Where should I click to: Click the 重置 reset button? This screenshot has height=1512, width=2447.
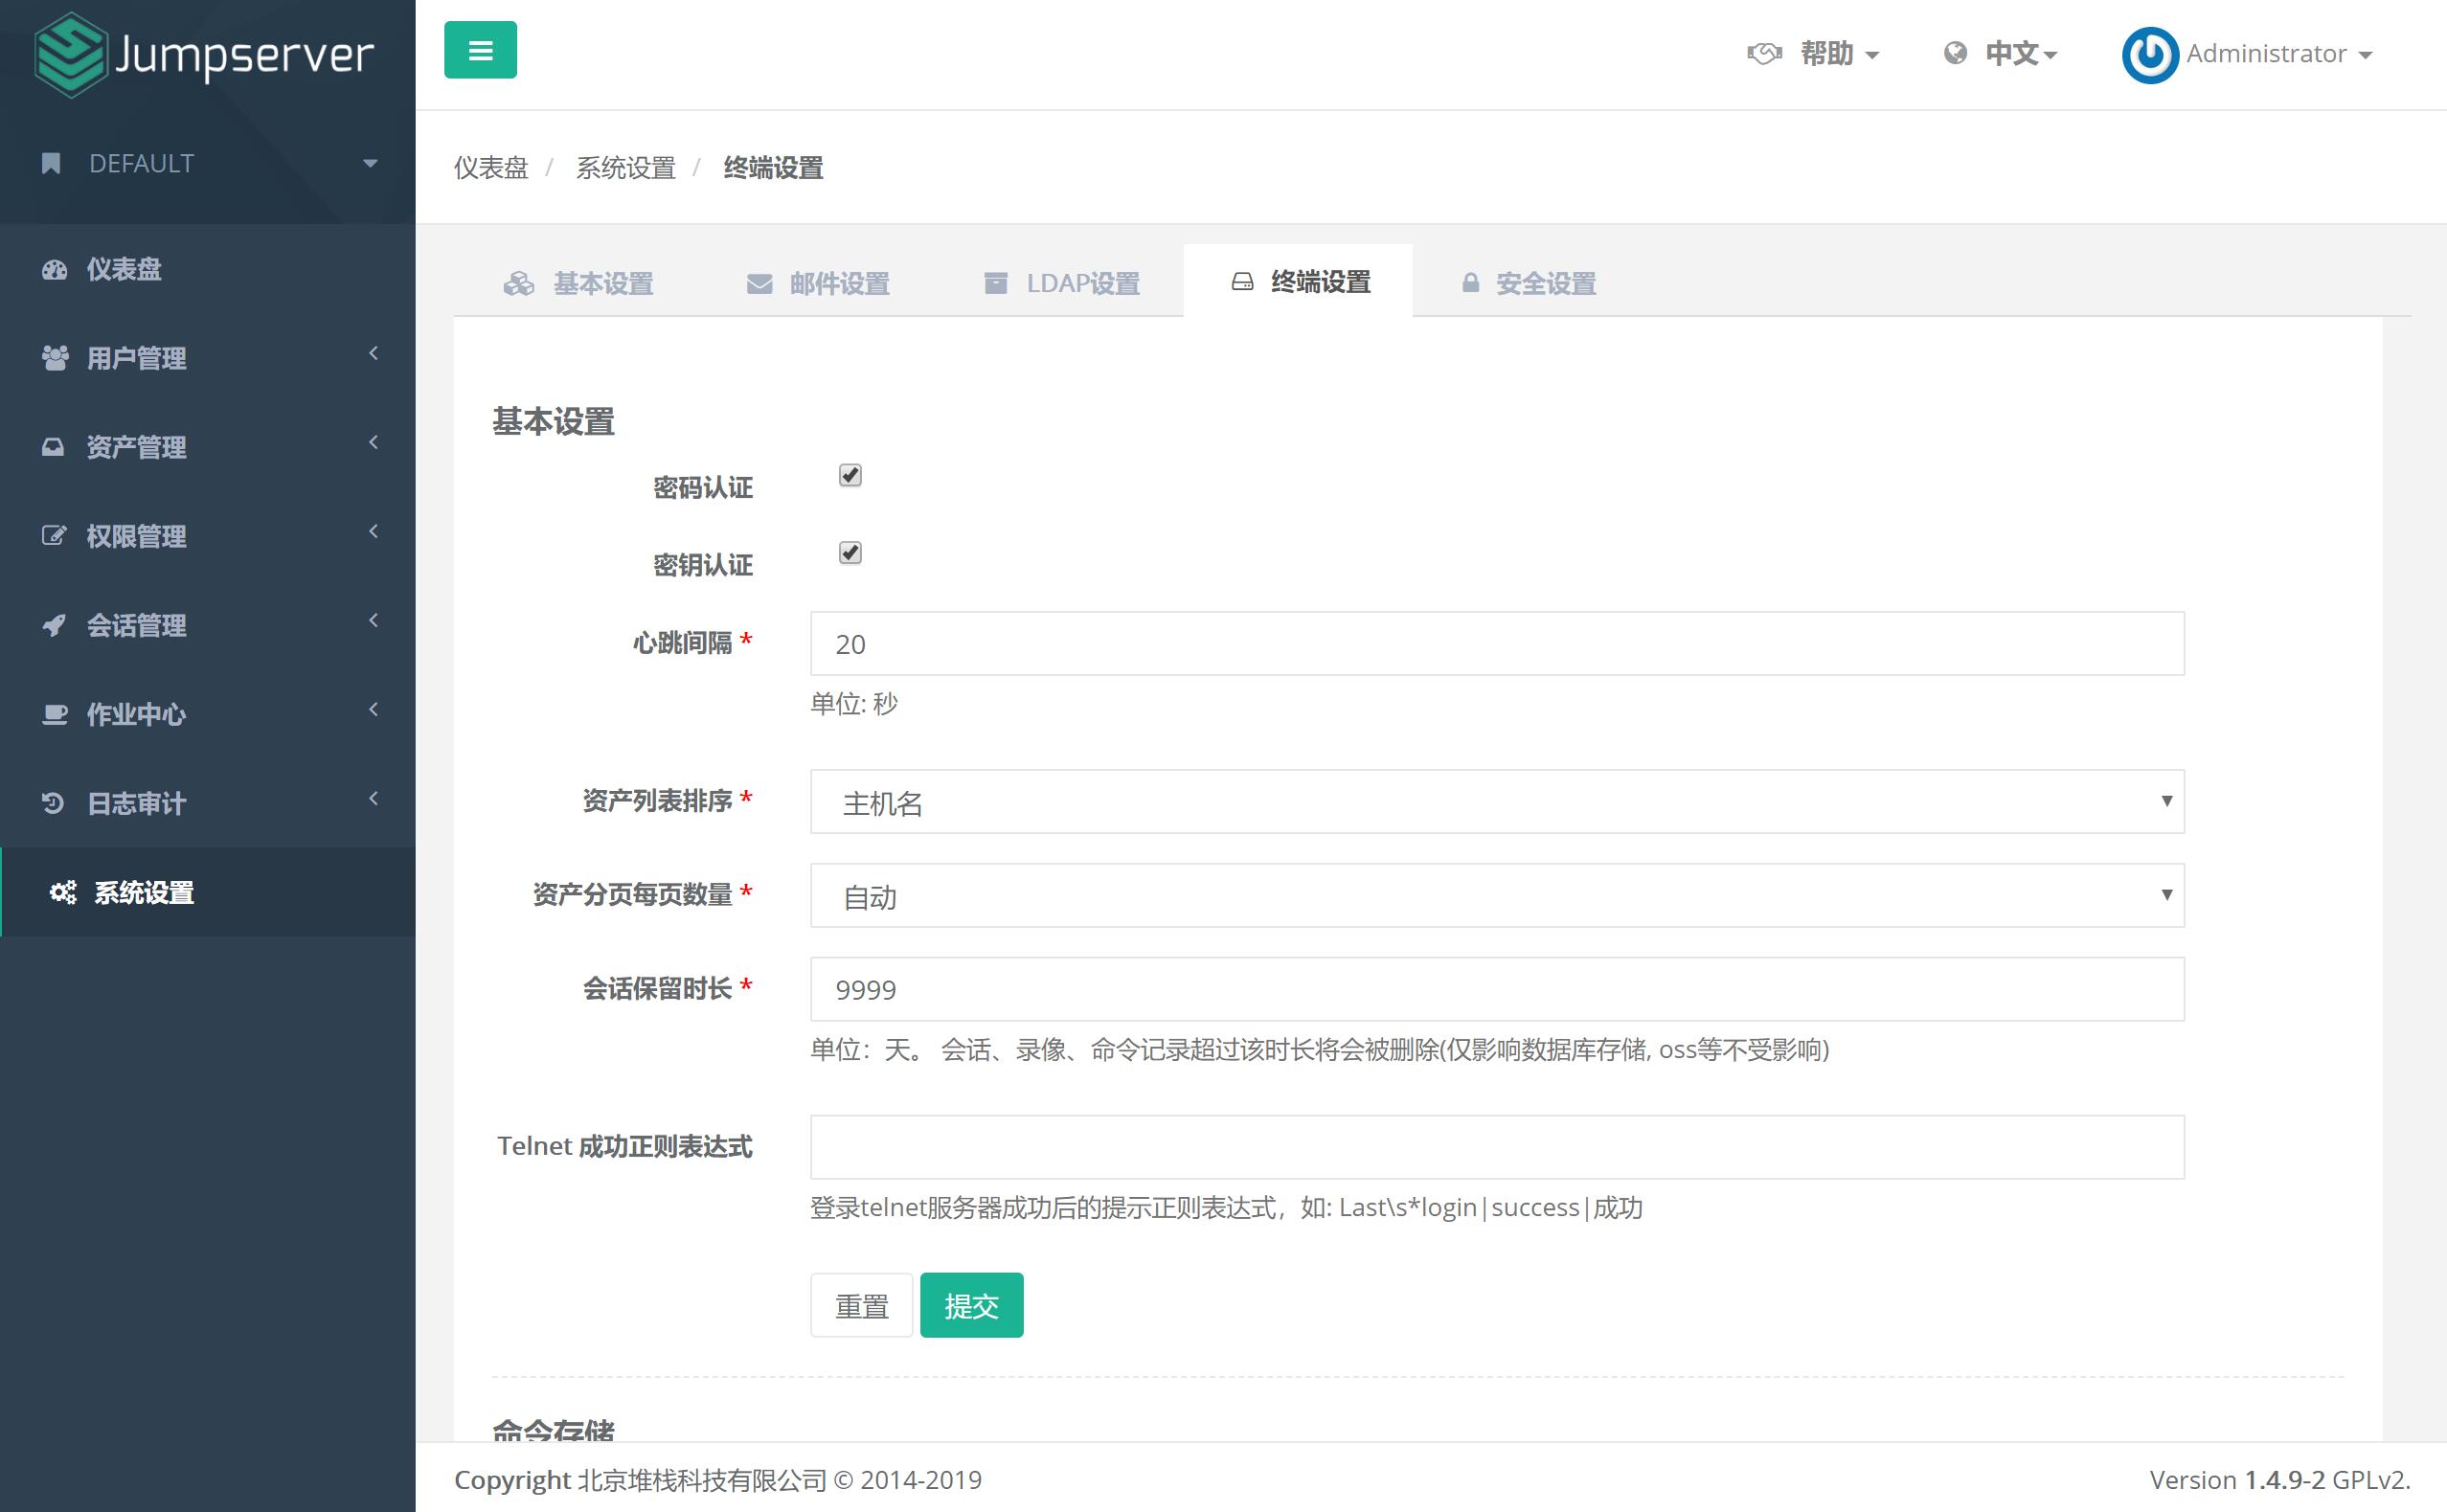(861, 1305)
